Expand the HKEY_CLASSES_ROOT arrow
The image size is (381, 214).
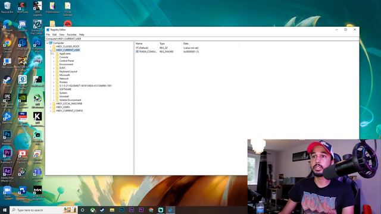click(51, 46)
